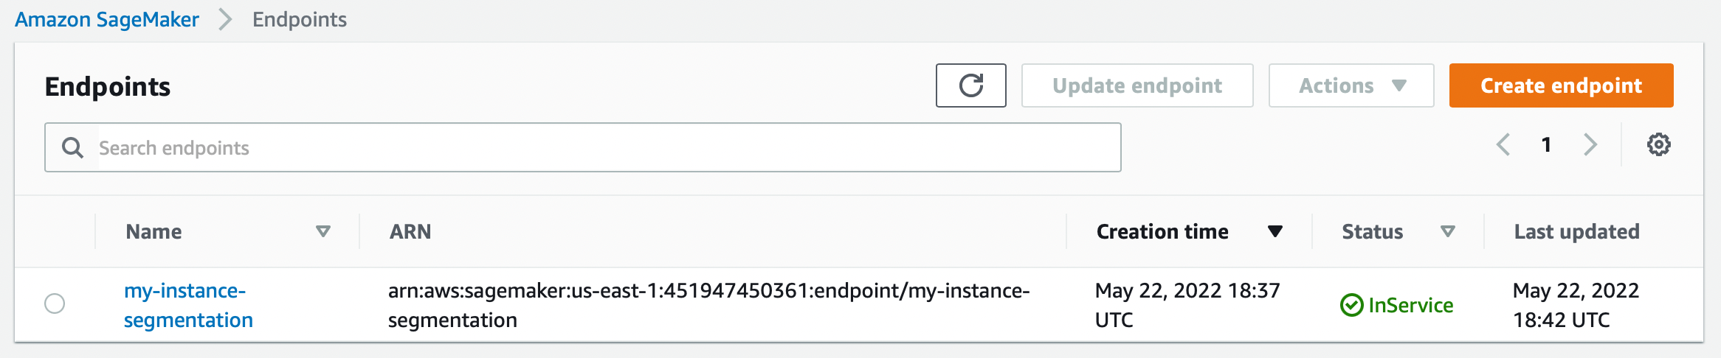The width and height of the screenshot is (1721, 358).
Task: Click the green InService check icon
Action: (1351, 305)
